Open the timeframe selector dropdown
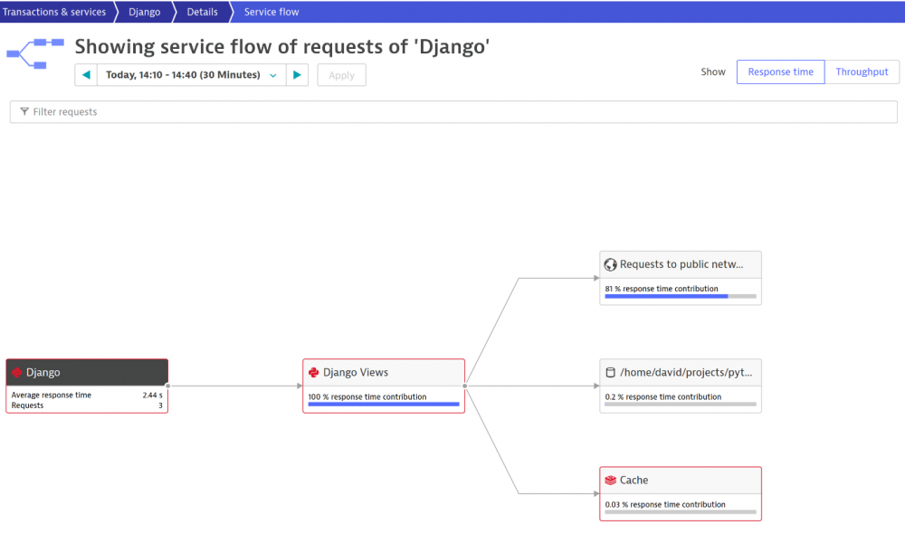The height and width of the screenshot is (534, 905). click(273, 75)
